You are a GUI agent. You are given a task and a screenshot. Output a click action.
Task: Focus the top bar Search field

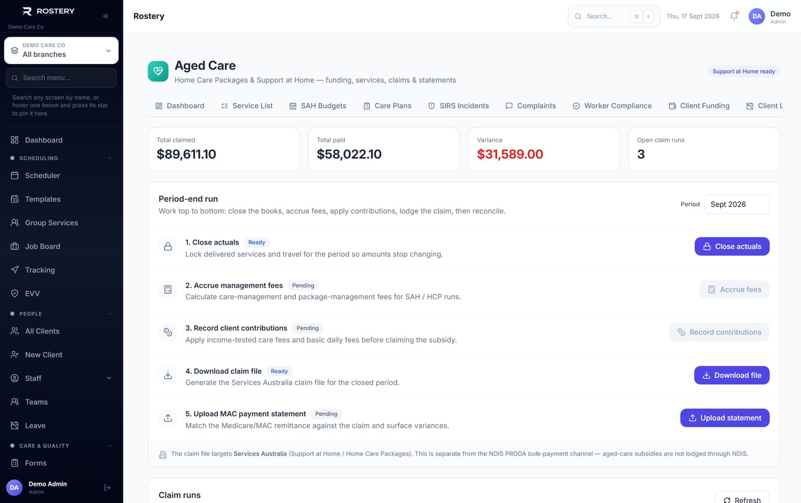(614, 16)
